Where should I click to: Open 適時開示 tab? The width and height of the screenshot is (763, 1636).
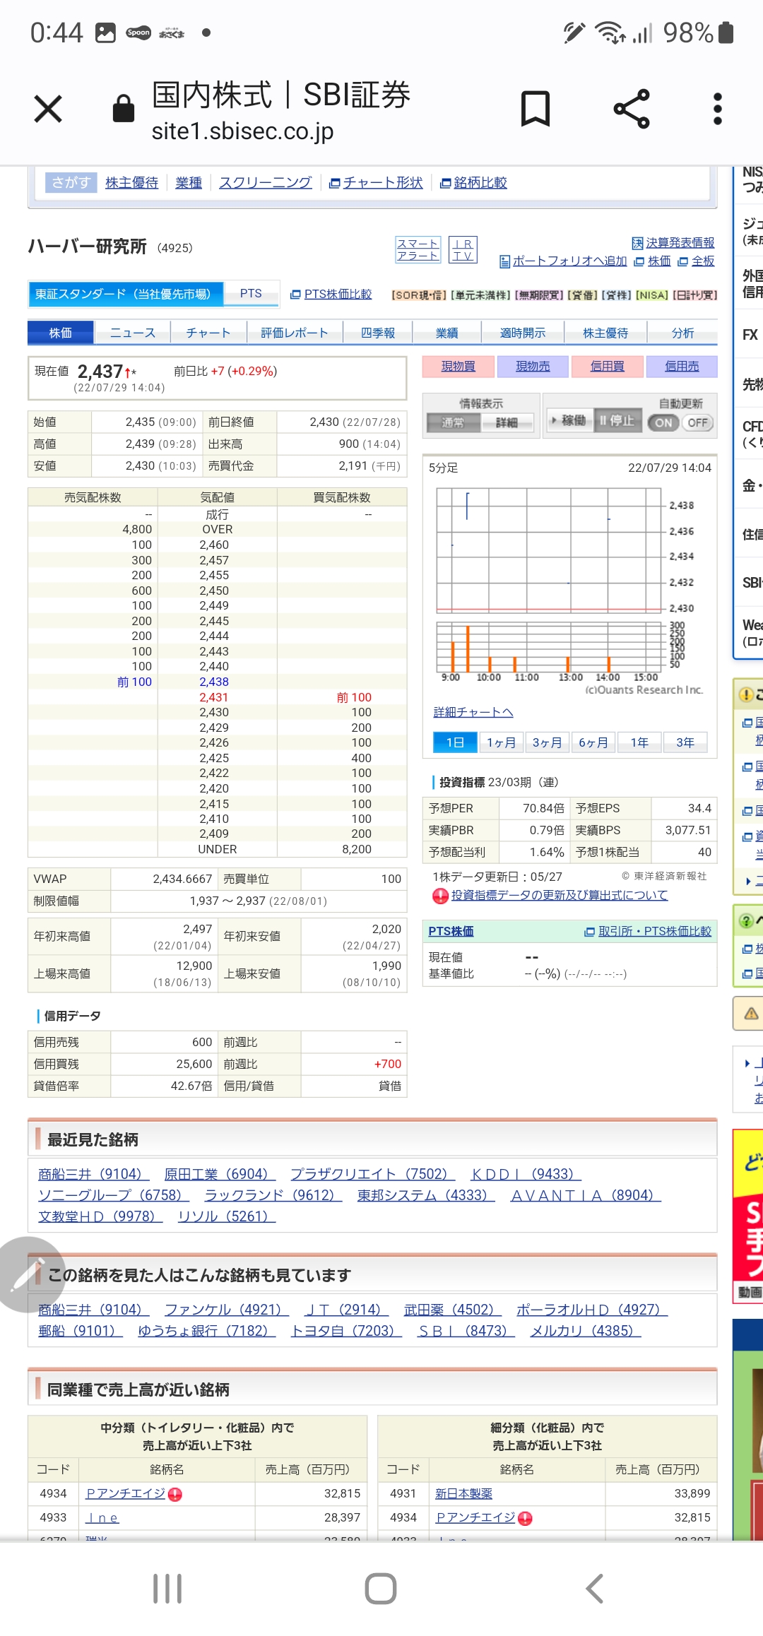(523, 333)
